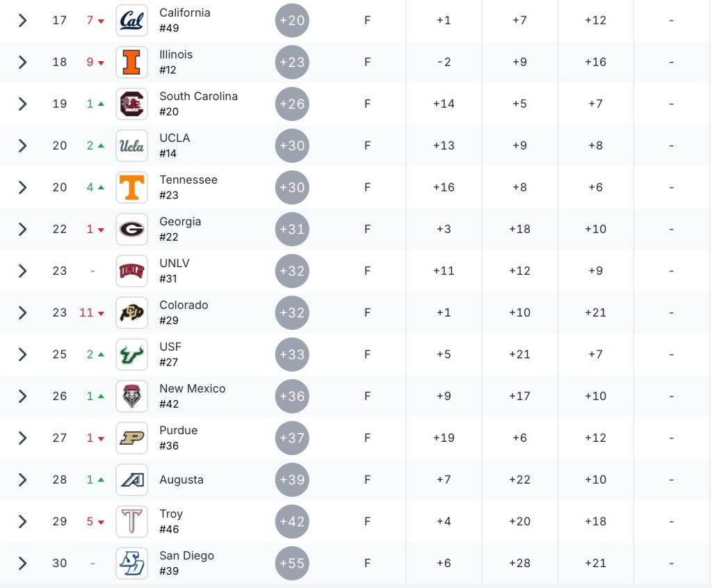
Task: Click Illinois total score +23 badge
Action: coord(292,62)
